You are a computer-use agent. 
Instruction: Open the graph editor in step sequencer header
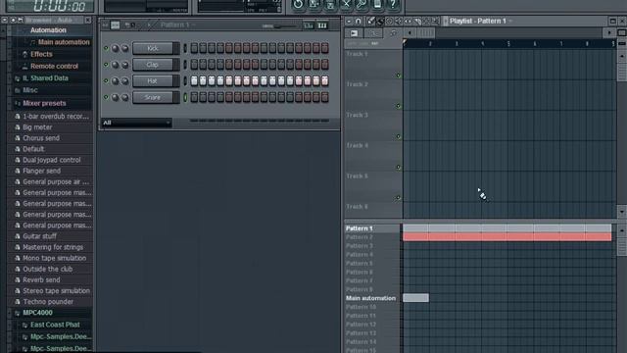click(309, 25)
